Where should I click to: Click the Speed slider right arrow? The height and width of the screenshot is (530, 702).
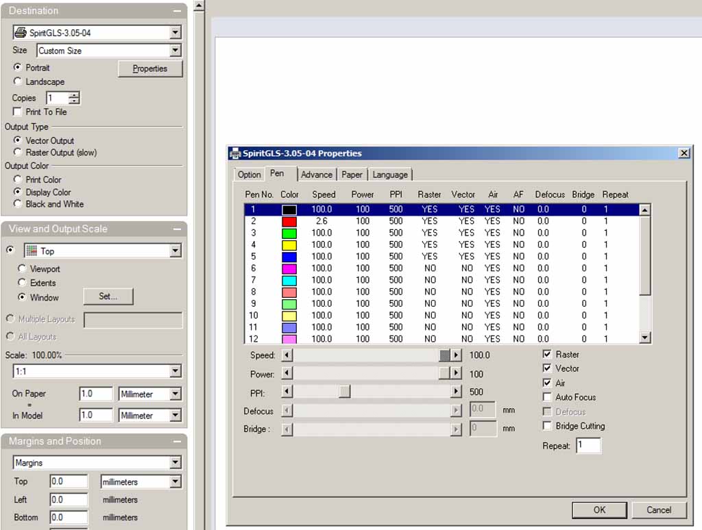pos(456,355)
